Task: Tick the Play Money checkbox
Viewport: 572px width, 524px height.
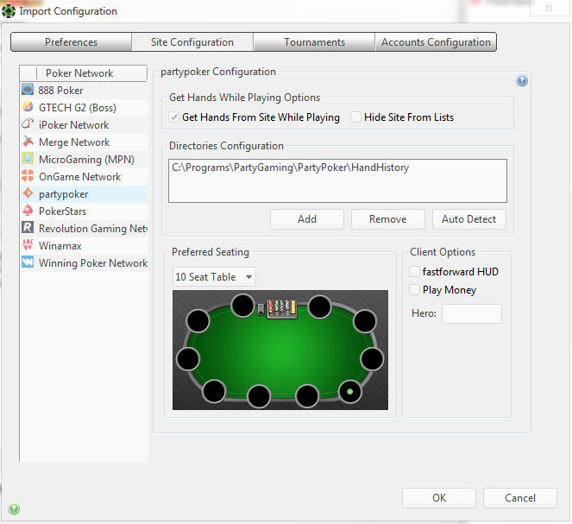Action: [414, 290]
